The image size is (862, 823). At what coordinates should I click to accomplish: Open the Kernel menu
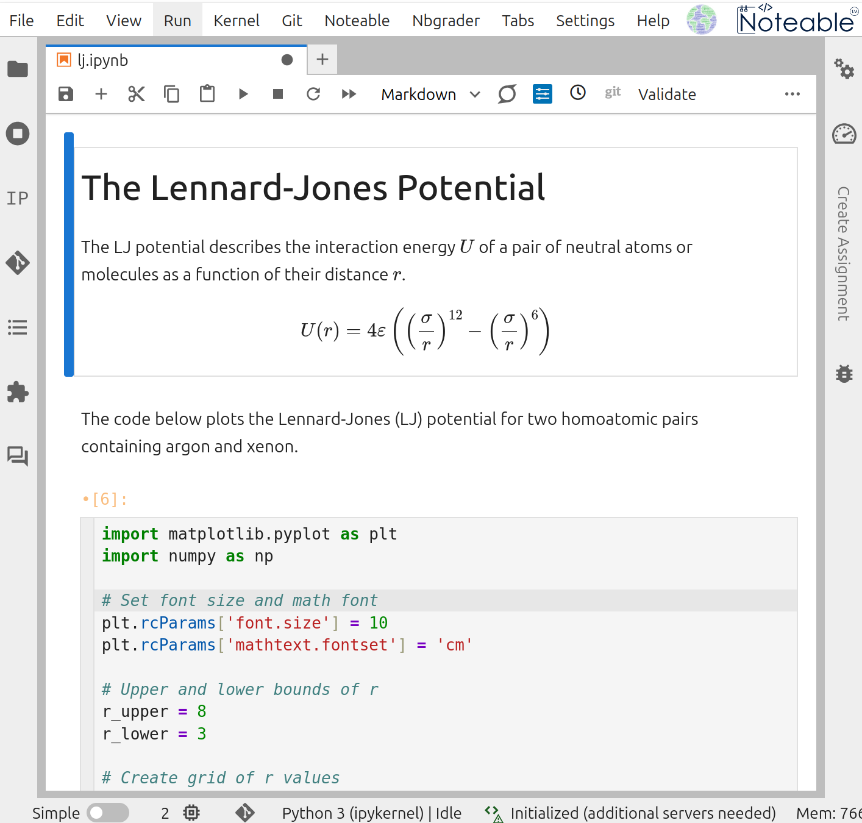pyautogui.click(x=237, y=21)
